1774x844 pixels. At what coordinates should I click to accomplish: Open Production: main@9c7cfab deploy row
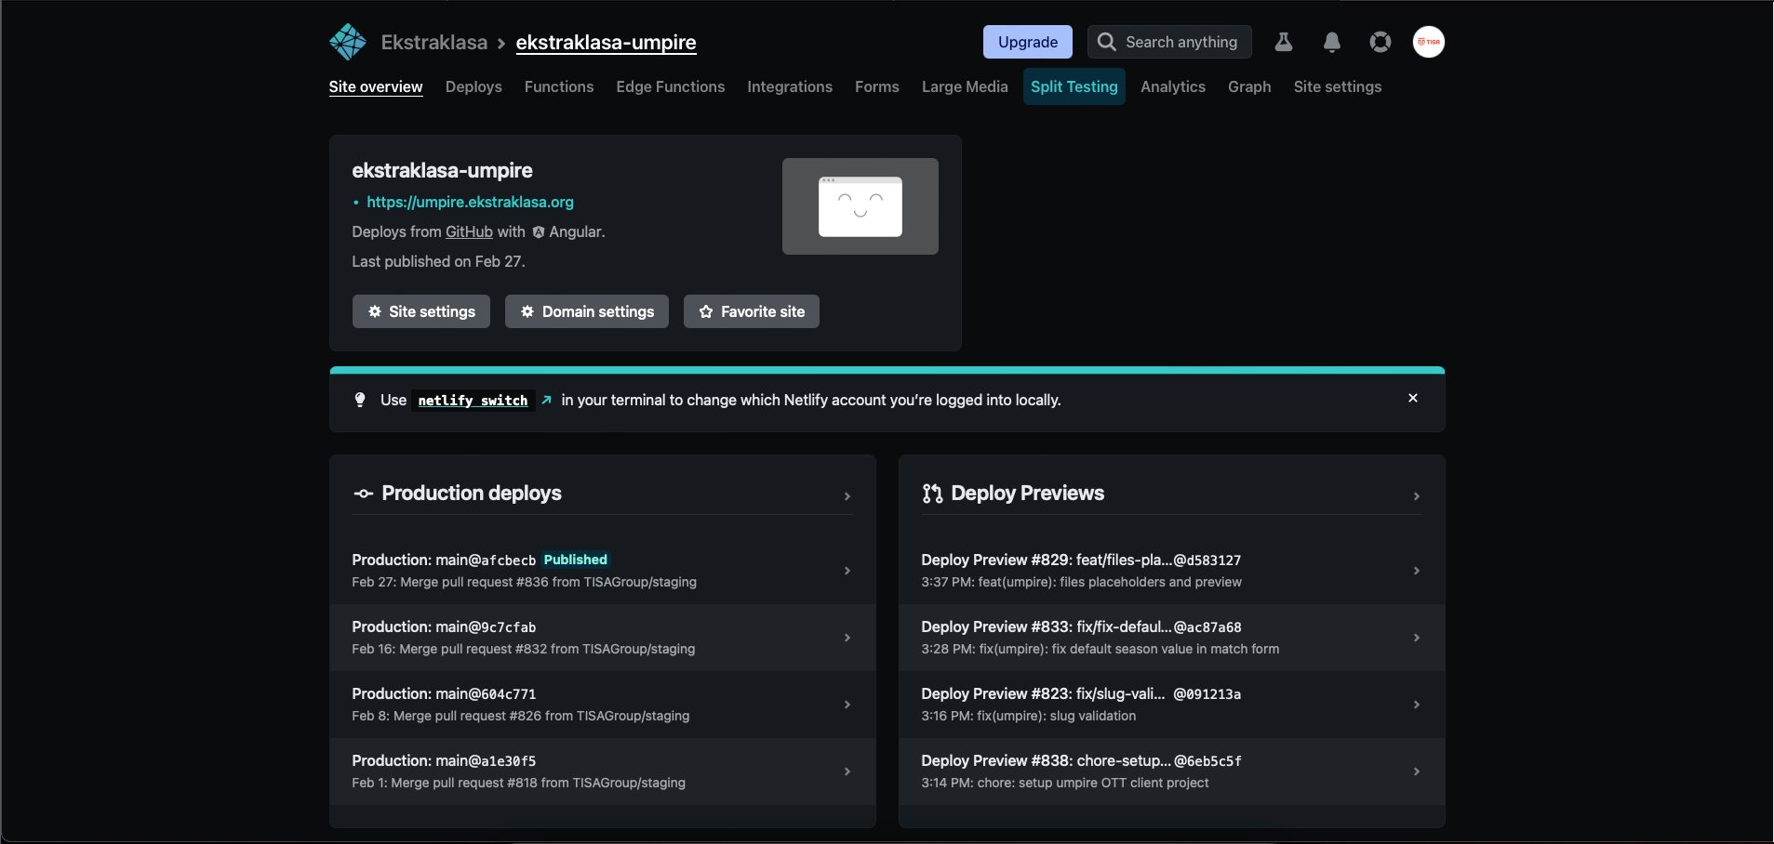pyautogui.click(x=603, y=638)
